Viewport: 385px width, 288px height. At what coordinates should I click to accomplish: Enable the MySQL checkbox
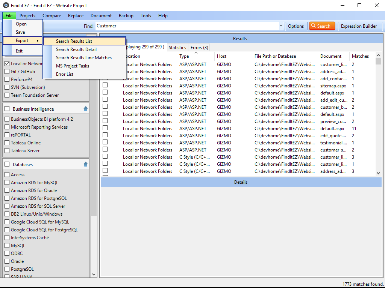coord(7,245)
